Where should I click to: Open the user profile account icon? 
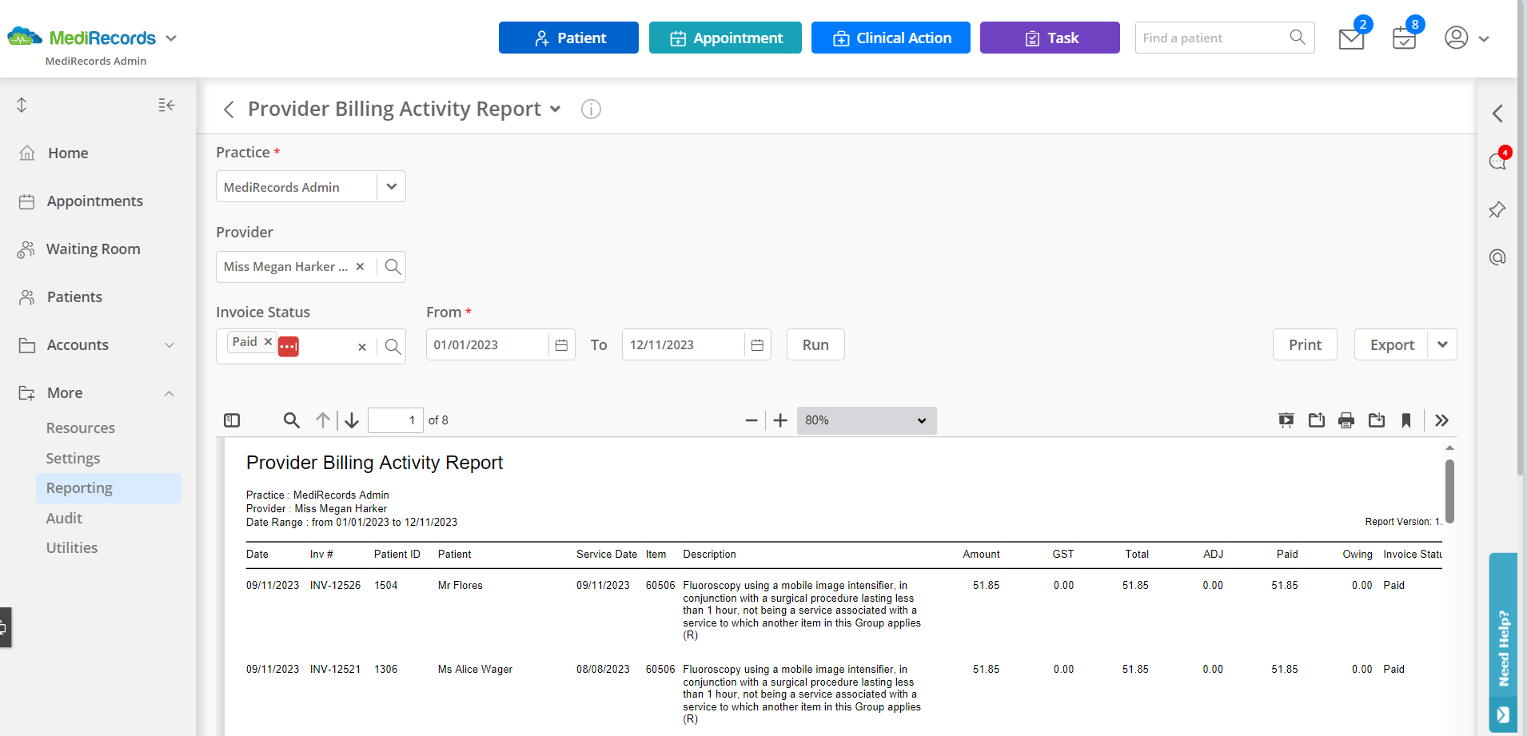tap(1457, 38)
